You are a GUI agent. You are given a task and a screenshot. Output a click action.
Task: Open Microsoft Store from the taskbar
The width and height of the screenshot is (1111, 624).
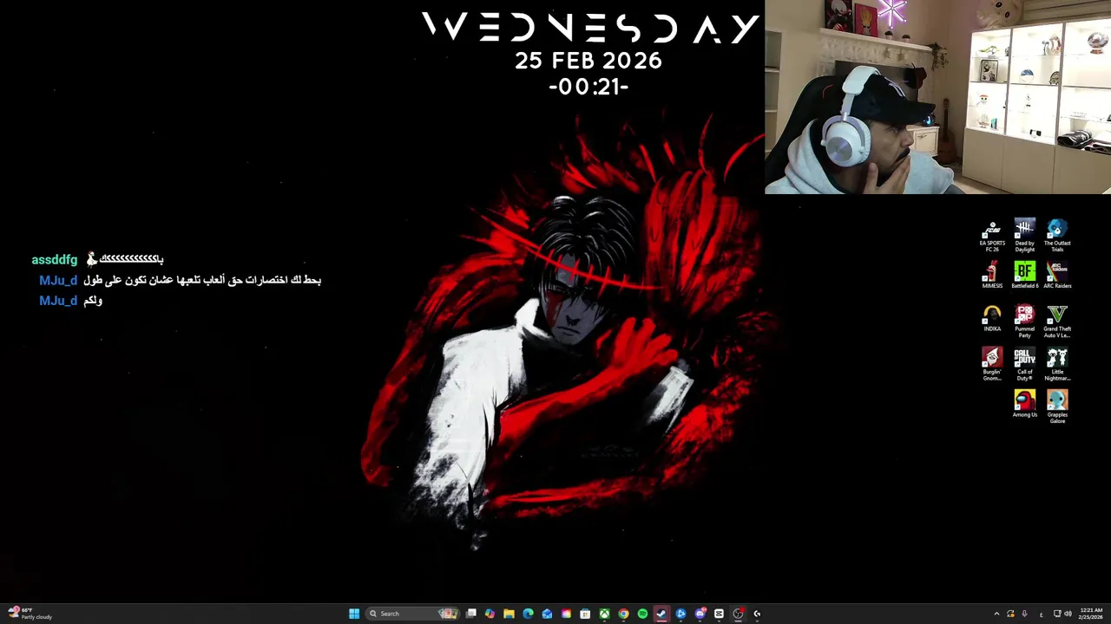[x=585, y=614]
